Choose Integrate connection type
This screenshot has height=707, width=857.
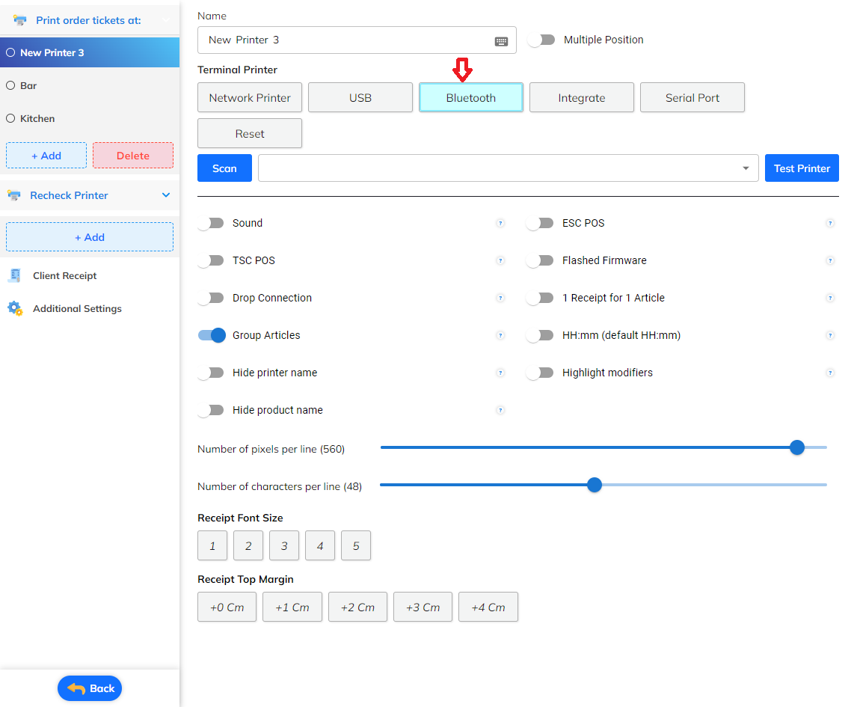coord(582,98)
